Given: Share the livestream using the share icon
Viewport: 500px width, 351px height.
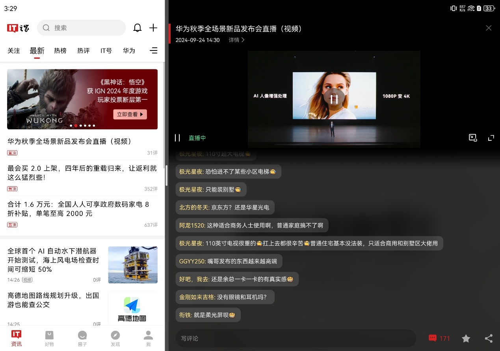Looking at the screenshot, I should tap(489, 338).
